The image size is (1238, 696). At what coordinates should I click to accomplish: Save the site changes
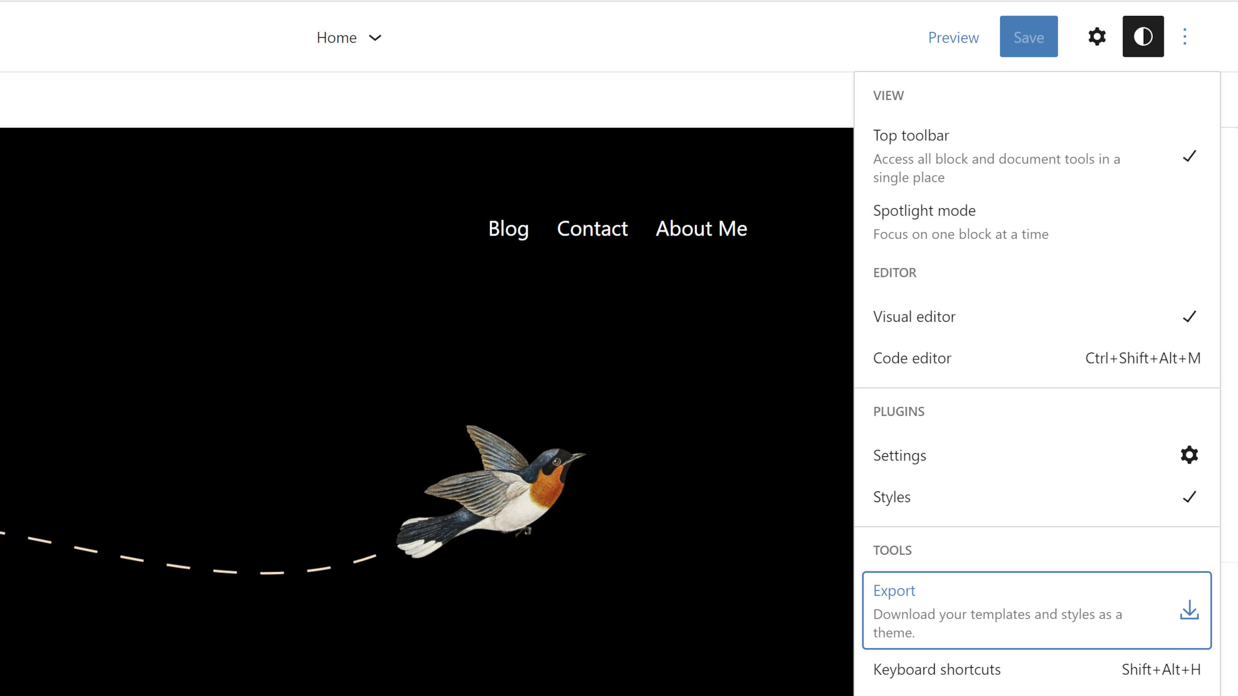(1029, 37)
